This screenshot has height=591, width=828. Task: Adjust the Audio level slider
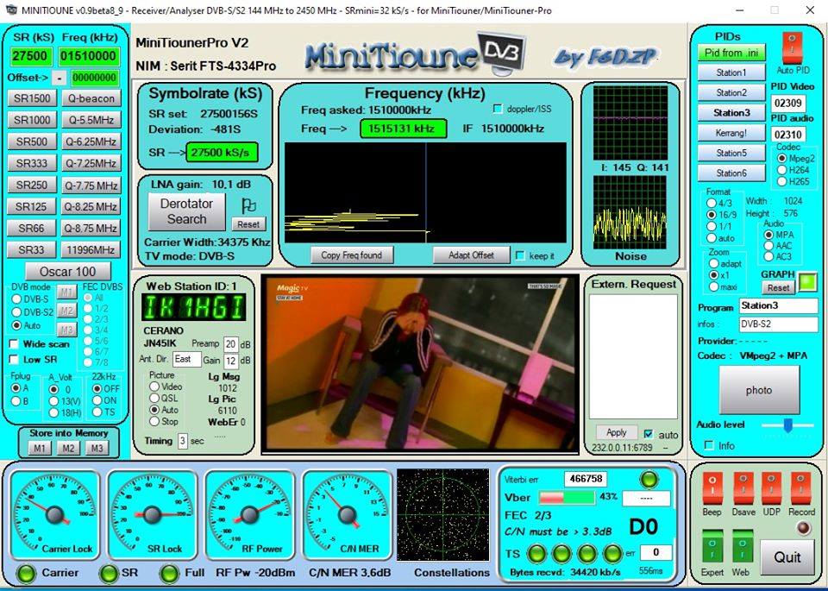pos(787,424)
